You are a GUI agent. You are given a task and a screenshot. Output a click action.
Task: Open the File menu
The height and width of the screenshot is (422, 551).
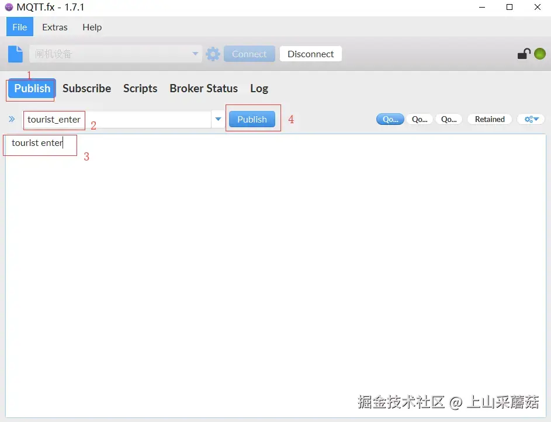point(20,27)
